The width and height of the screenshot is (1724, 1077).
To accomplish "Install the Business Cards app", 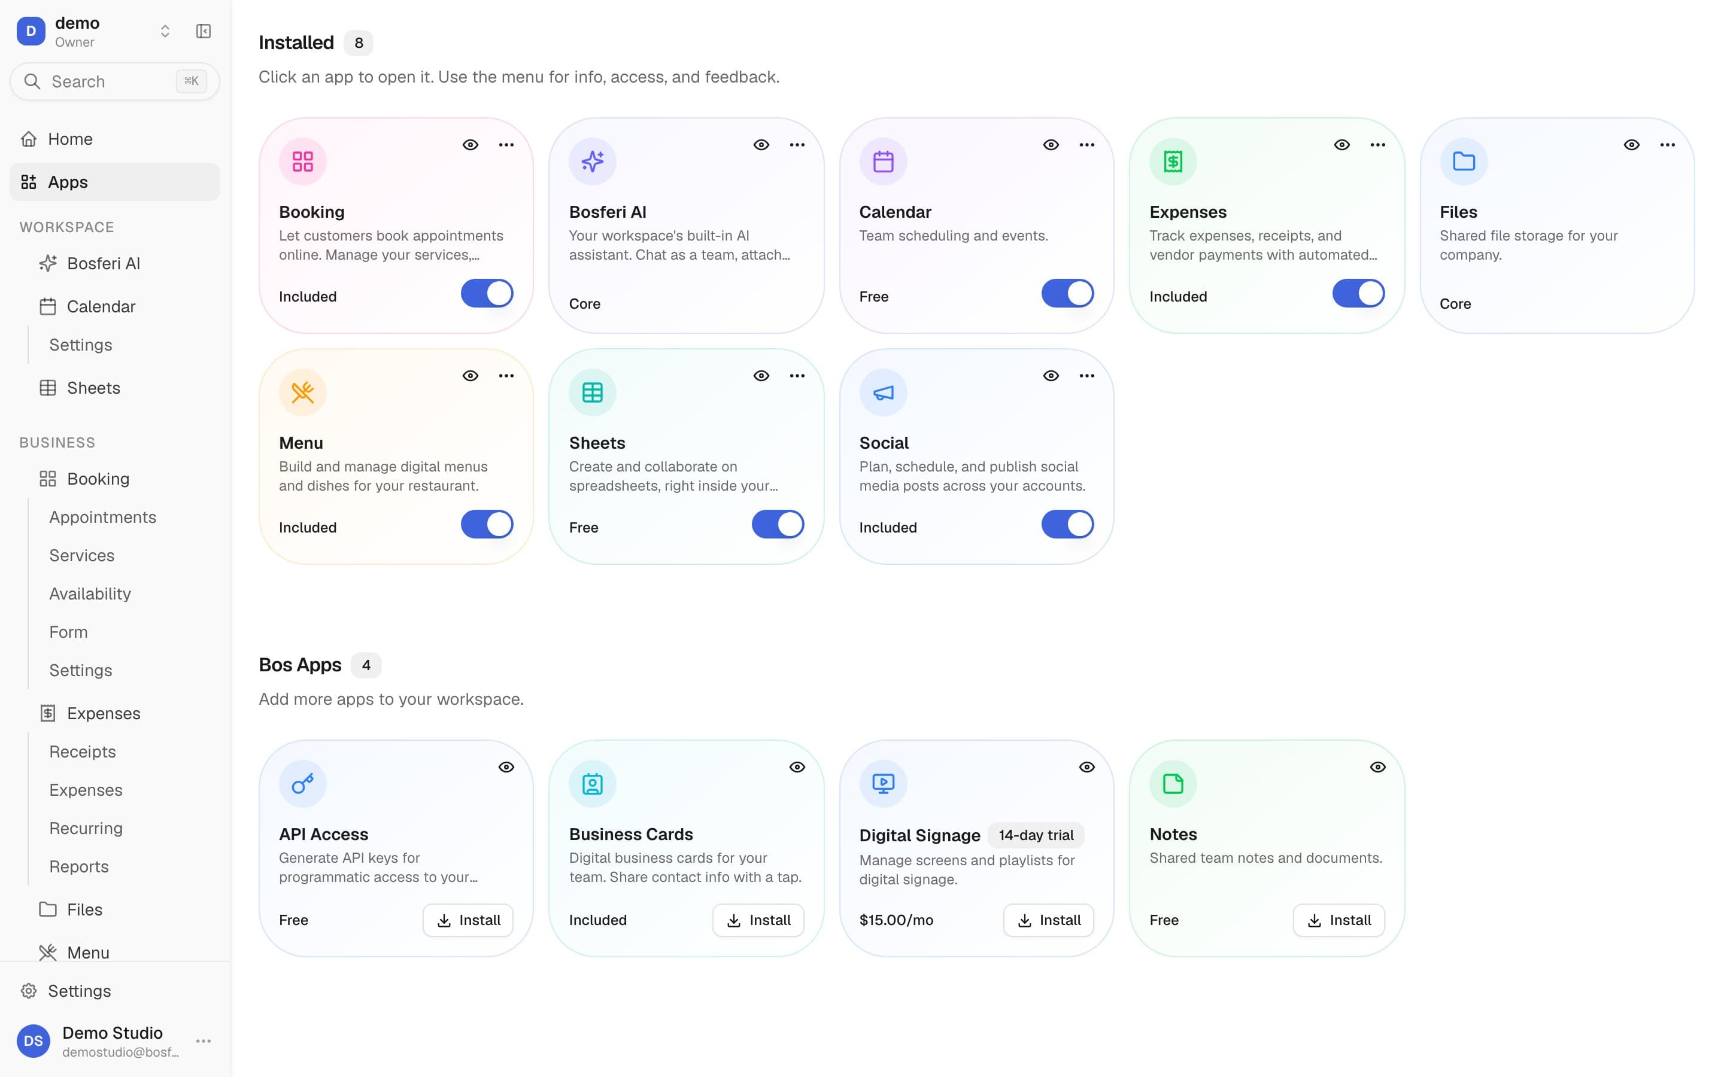I will [758, 920].
